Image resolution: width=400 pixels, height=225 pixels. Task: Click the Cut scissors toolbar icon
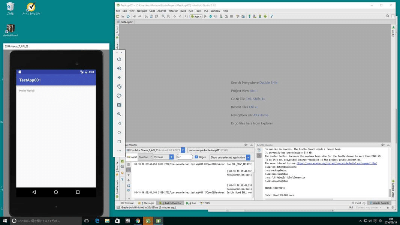(x=146, y=16)
